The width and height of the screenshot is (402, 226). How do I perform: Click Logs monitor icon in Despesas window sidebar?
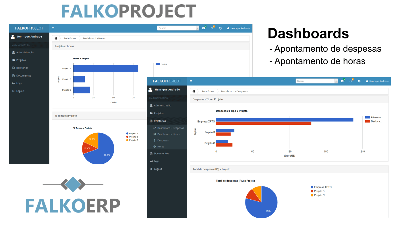(x=151, y=161)
